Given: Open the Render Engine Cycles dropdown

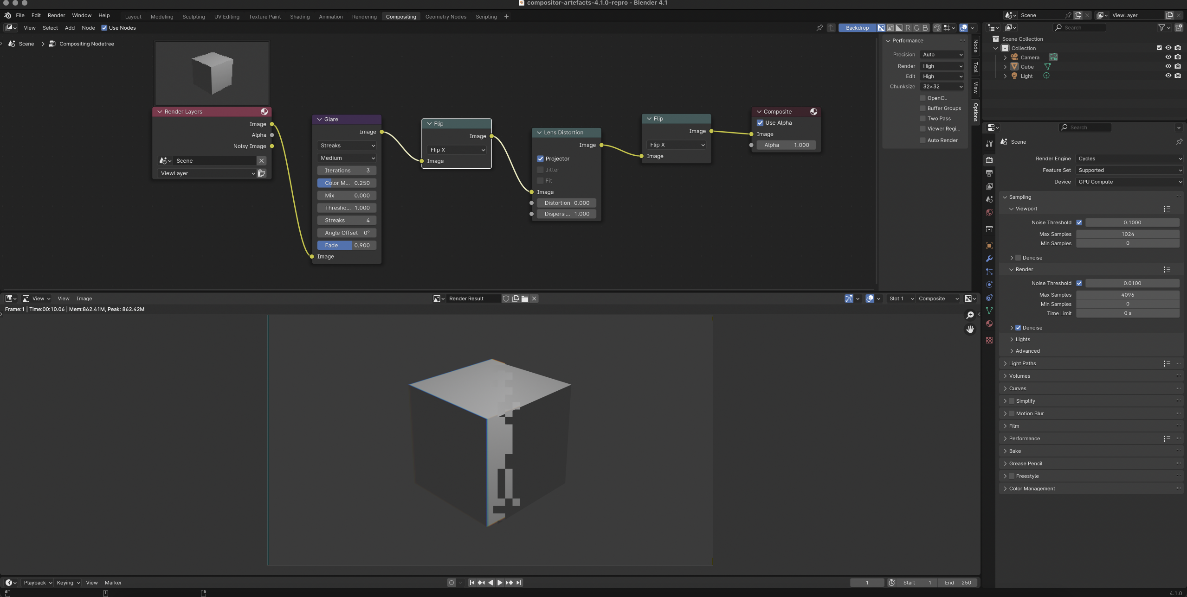Looking at the screenshot, I should click(1129, 159).
